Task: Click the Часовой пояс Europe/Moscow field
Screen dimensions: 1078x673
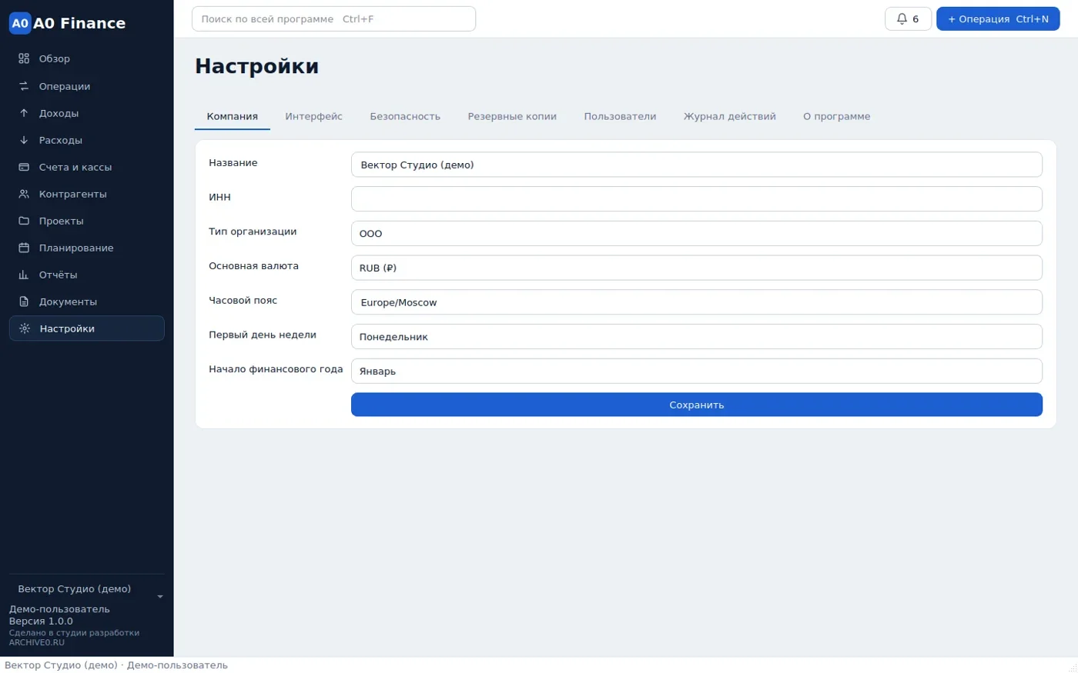Action: (x=697, y=302)
